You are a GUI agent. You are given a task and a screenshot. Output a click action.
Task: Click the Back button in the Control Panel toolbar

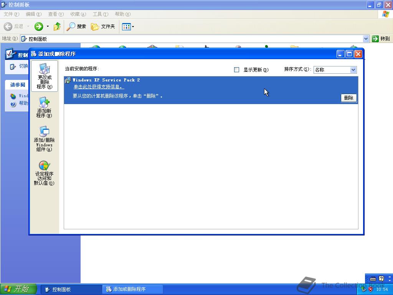coord(14,27)
